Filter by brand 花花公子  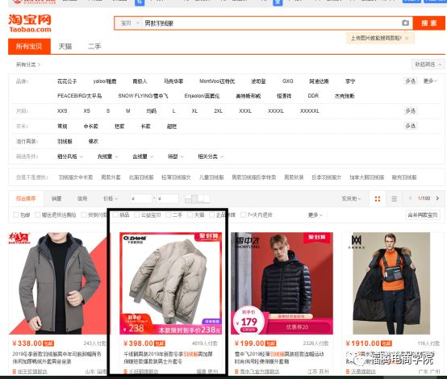67,81
